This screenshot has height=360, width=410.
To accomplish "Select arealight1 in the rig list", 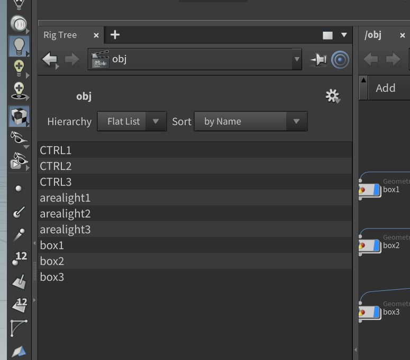I will (195, 198).
